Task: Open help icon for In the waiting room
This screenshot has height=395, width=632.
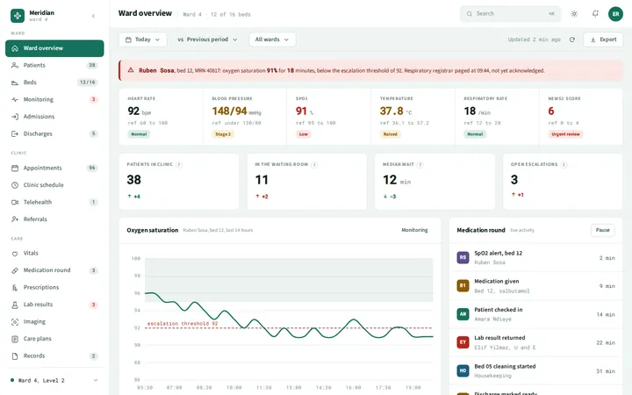Action: click(x=314, y=165)
